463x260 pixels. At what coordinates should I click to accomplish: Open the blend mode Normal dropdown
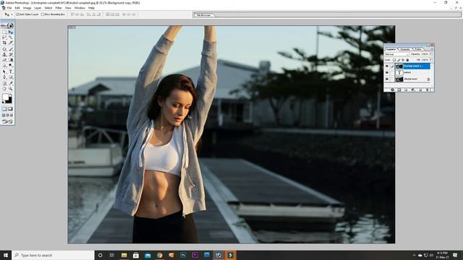pyautogui.click(x=397, y=54)
